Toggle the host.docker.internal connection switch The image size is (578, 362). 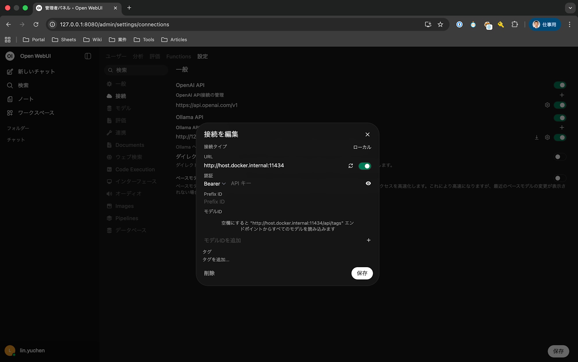(x=364, y=166)
